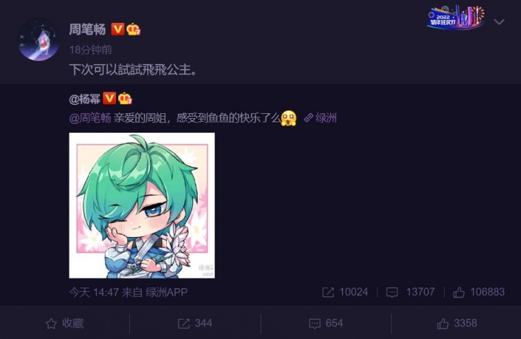
Task: Open 周笔畅's profile avatar
Action: (x=39, y=40)
